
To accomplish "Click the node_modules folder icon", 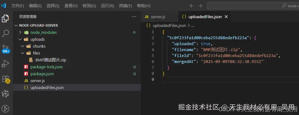I will [26, 33].
